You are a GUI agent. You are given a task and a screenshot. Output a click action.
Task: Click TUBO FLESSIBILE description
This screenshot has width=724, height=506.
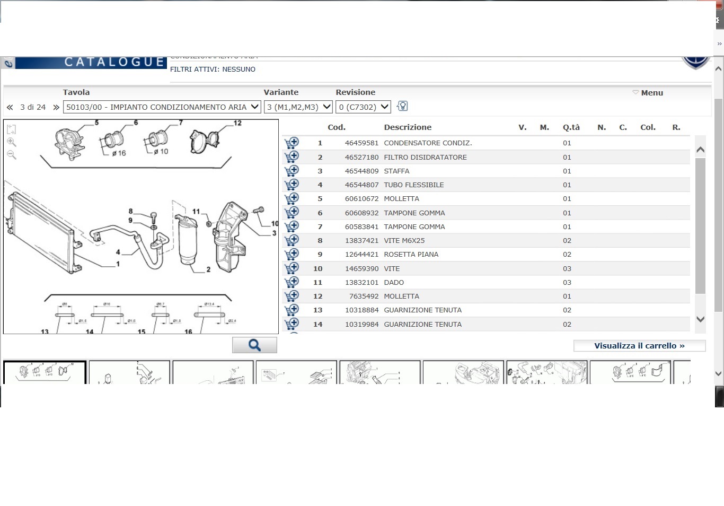point(414,185)
